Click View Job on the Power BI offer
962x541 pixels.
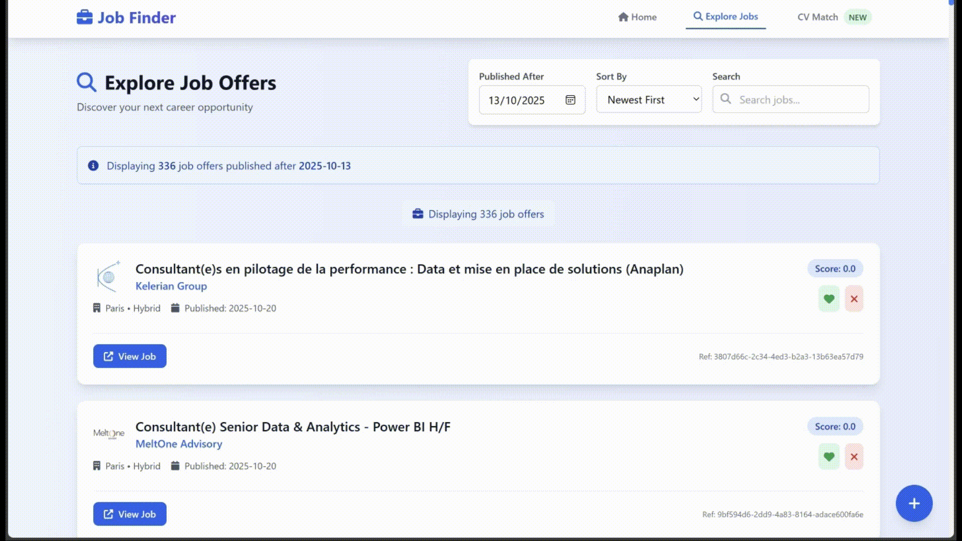[129, 514]
